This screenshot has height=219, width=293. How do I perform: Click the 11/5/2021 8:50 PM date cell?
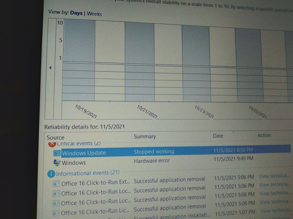[233, 150]
